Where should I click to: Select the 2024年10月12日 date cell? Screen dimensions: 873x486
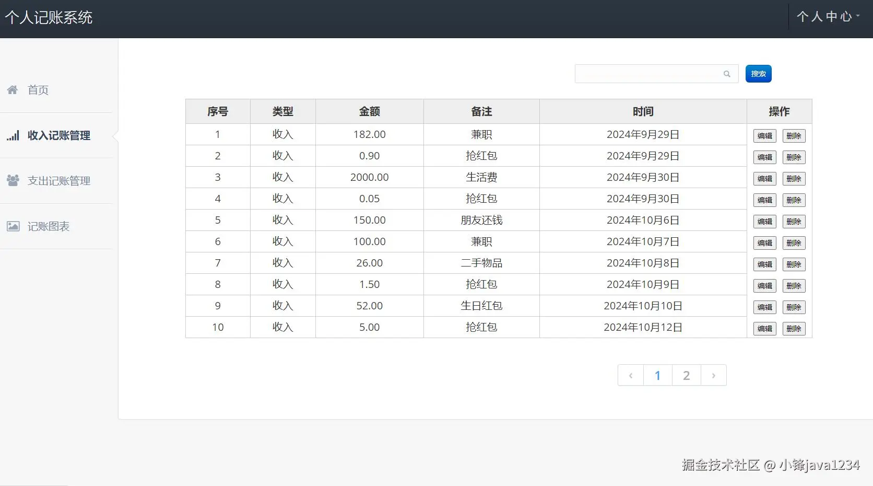[643, 327]
